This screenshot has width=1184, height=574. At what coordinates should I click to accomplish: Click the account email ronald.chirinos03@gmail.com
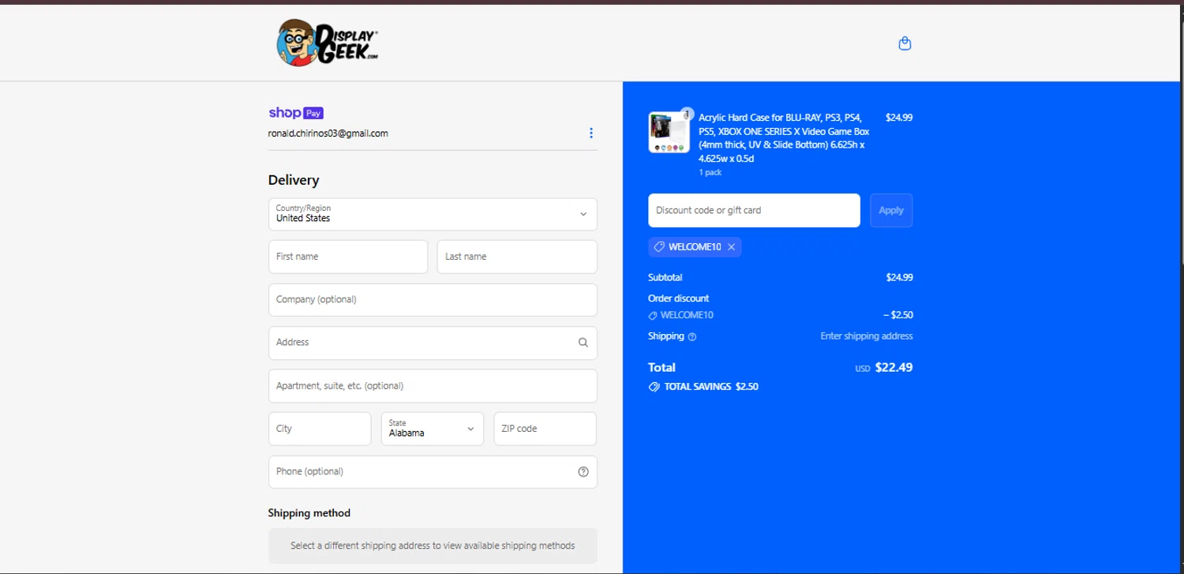(x=328, y=133)
